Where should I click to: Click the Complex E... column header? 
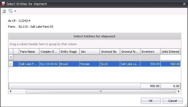49,52
